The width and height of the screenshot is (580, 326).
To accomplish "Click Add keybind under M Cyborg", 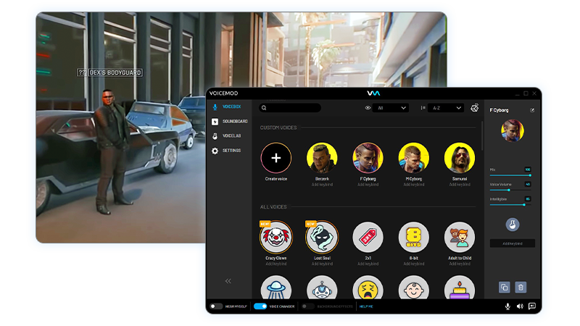I will 413,185.
